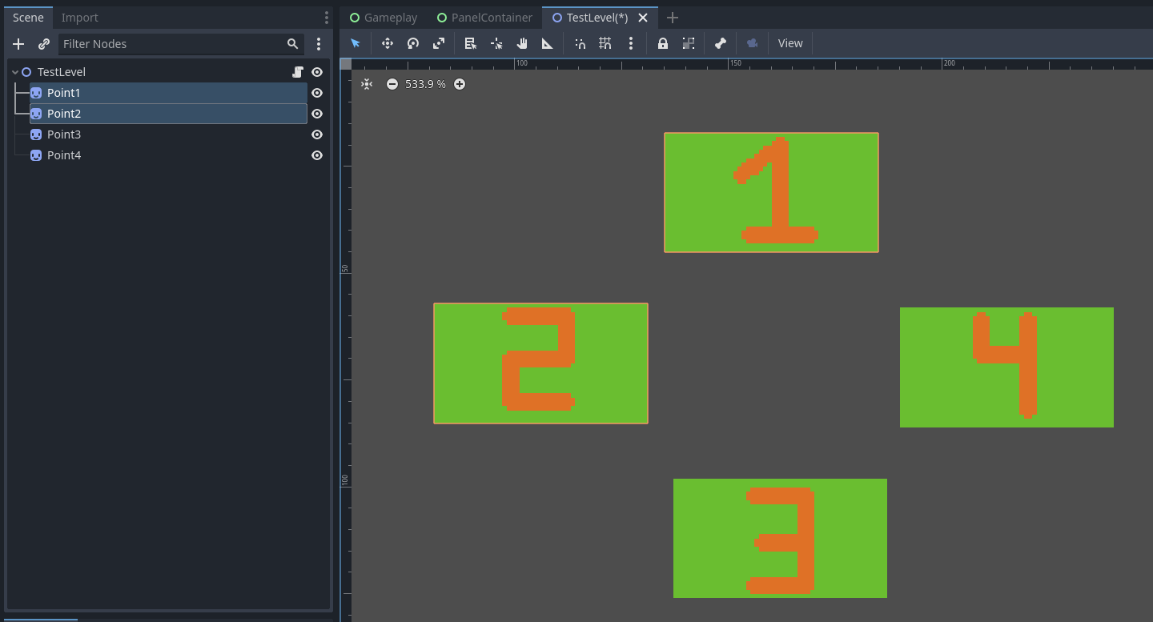Image resolution: width=1153 pixels, height=622 pixels.
Task: Enable Grid Snap on the canvas
Action: (605, 43)
